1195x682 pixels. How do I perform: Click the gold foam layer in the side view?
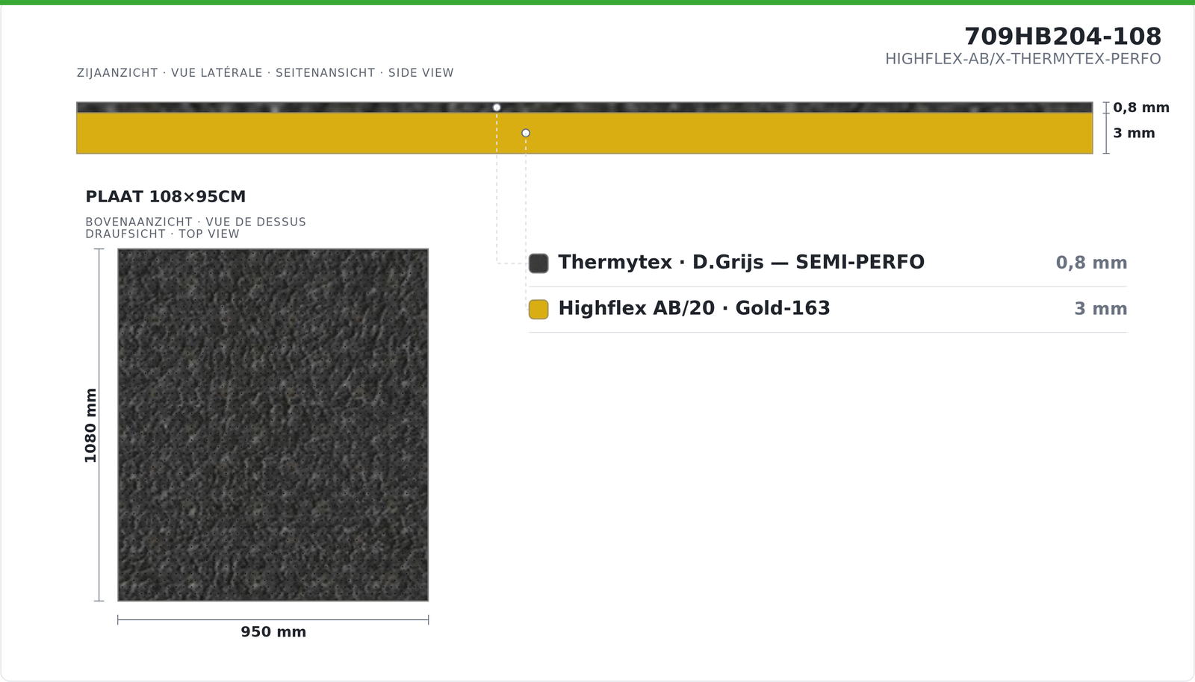point(584,133)
